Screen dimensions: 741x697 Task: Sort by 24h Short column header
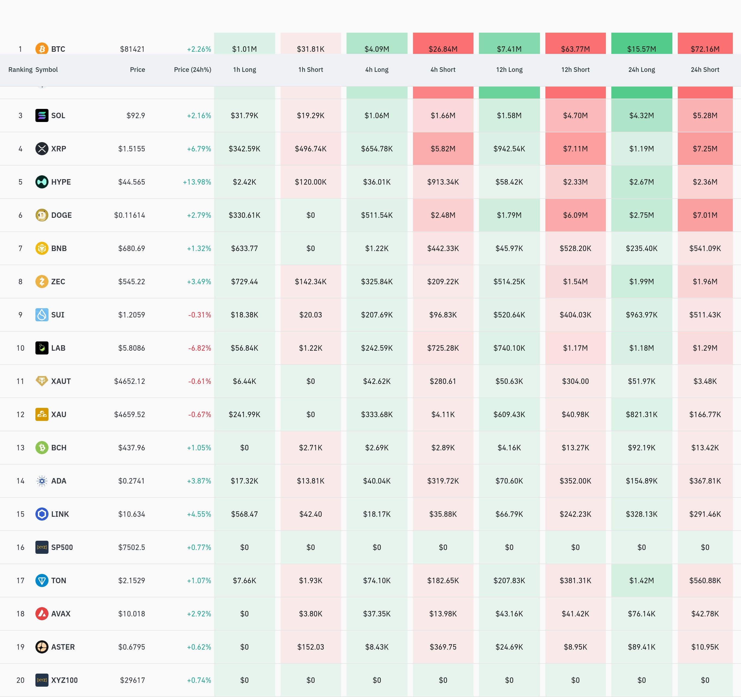coord(705,70)
